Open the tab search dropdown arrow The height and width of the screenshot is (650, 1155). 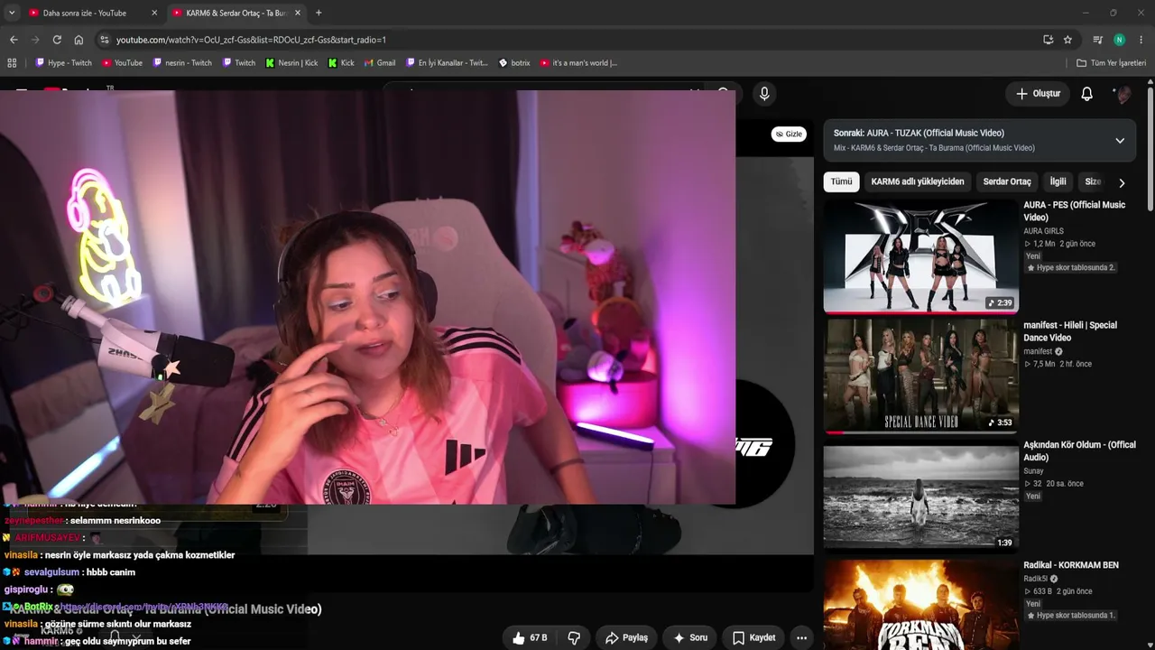(x=12, y=13)
